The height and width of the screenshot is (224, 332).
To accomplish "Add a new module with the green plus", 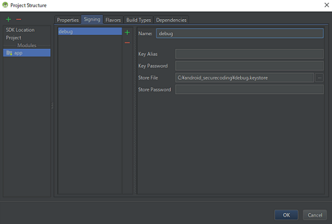I will (8, 19).
